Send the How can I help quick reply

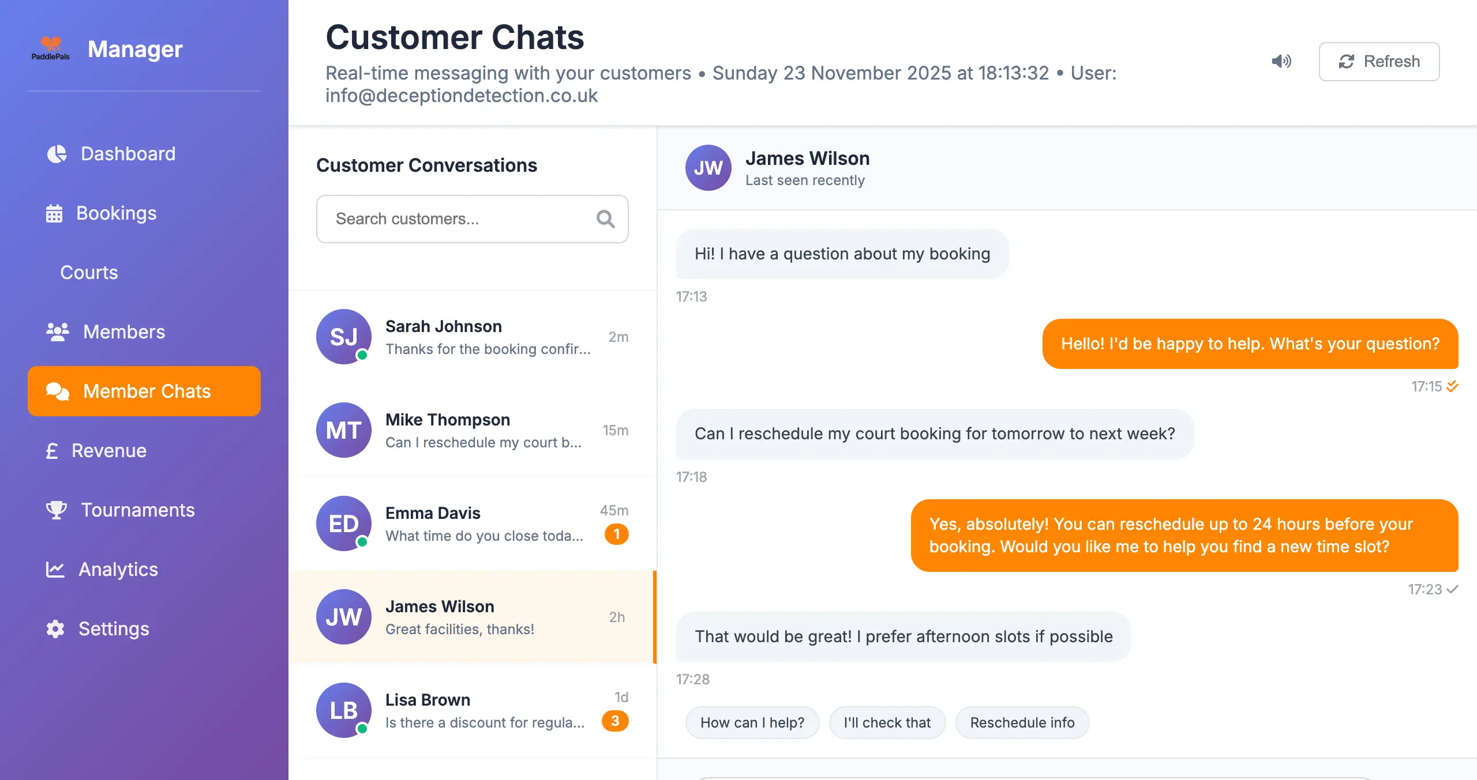752,722
